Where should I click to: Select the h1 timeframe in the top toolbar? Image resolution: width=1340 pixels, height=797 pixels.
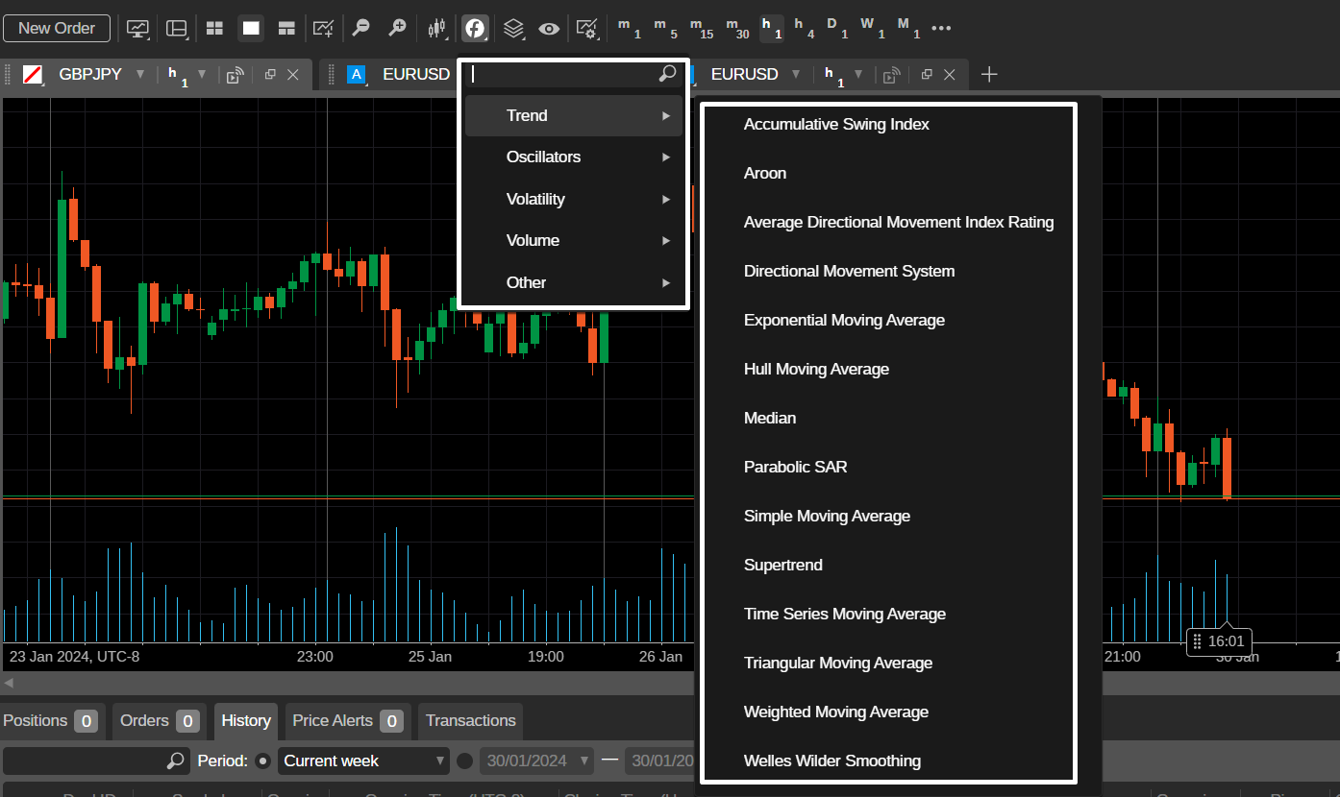pos(772,28)
